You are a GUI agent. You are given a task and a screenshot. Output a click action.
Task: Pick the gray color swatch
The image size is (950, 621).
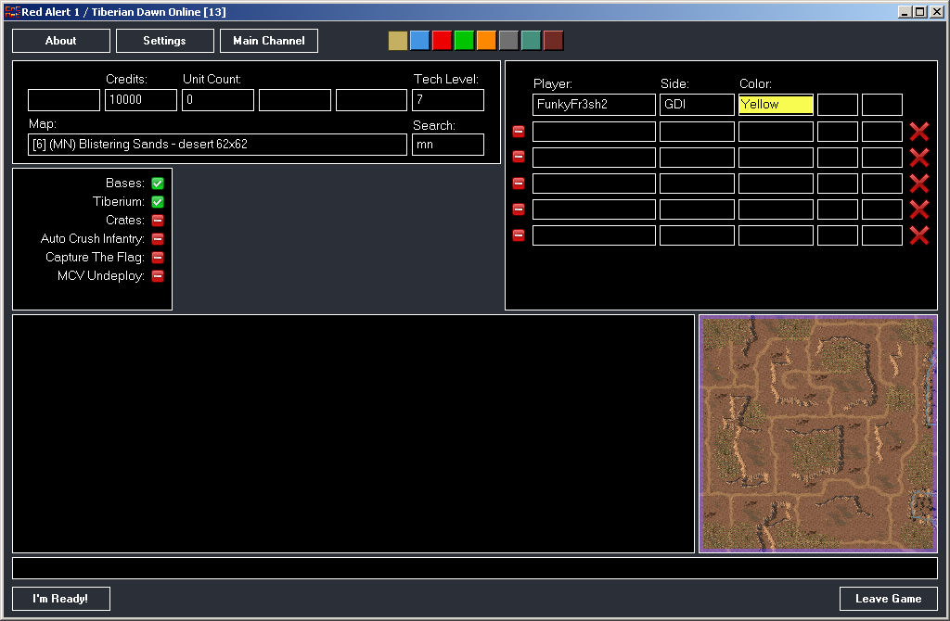pos(509,41)
